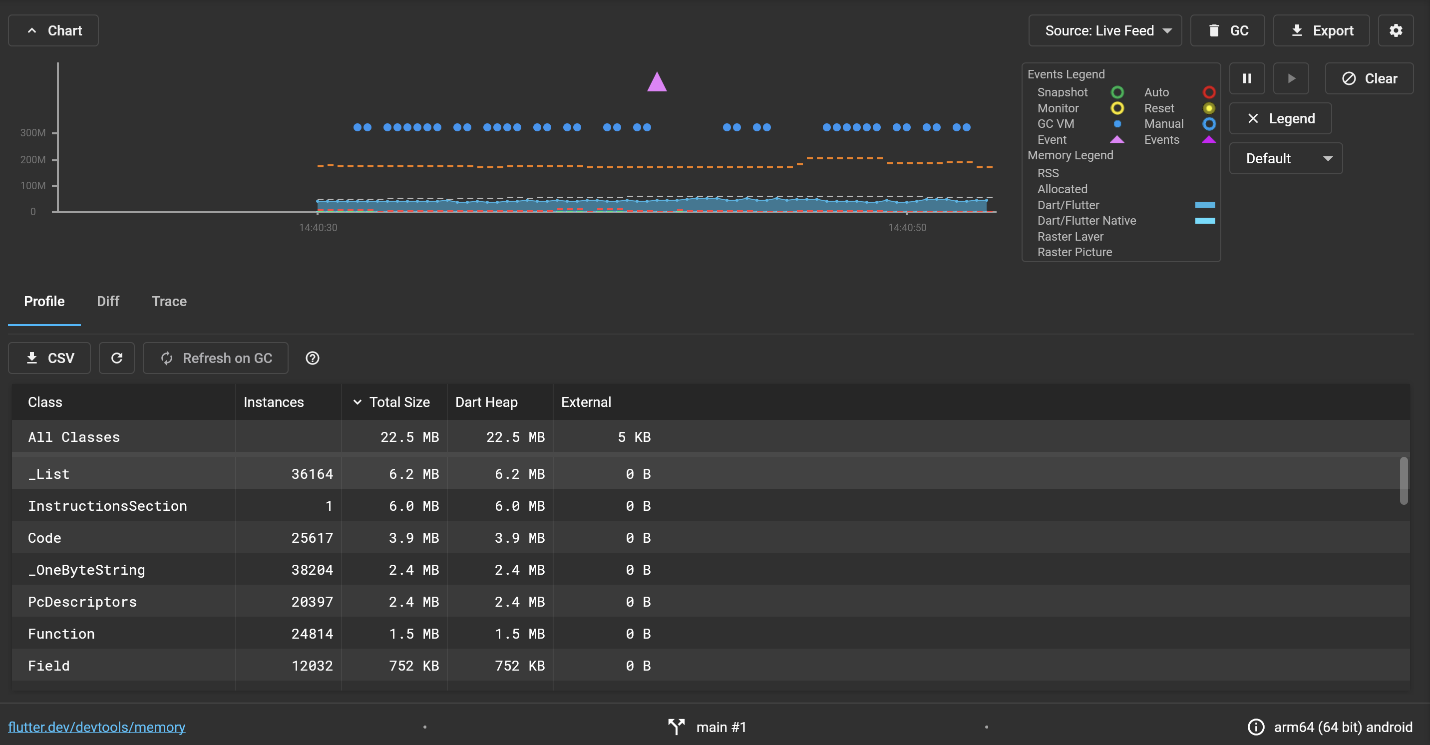
Task: Click the 14:40:30 time axis label
Action: click(x=318, y=228)
